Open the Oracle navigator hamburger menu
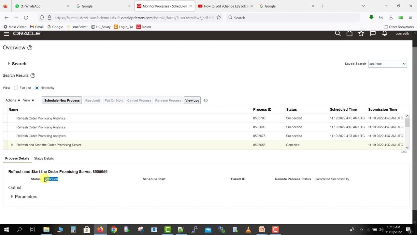The image size is (417, 235). tap(6, 34)
